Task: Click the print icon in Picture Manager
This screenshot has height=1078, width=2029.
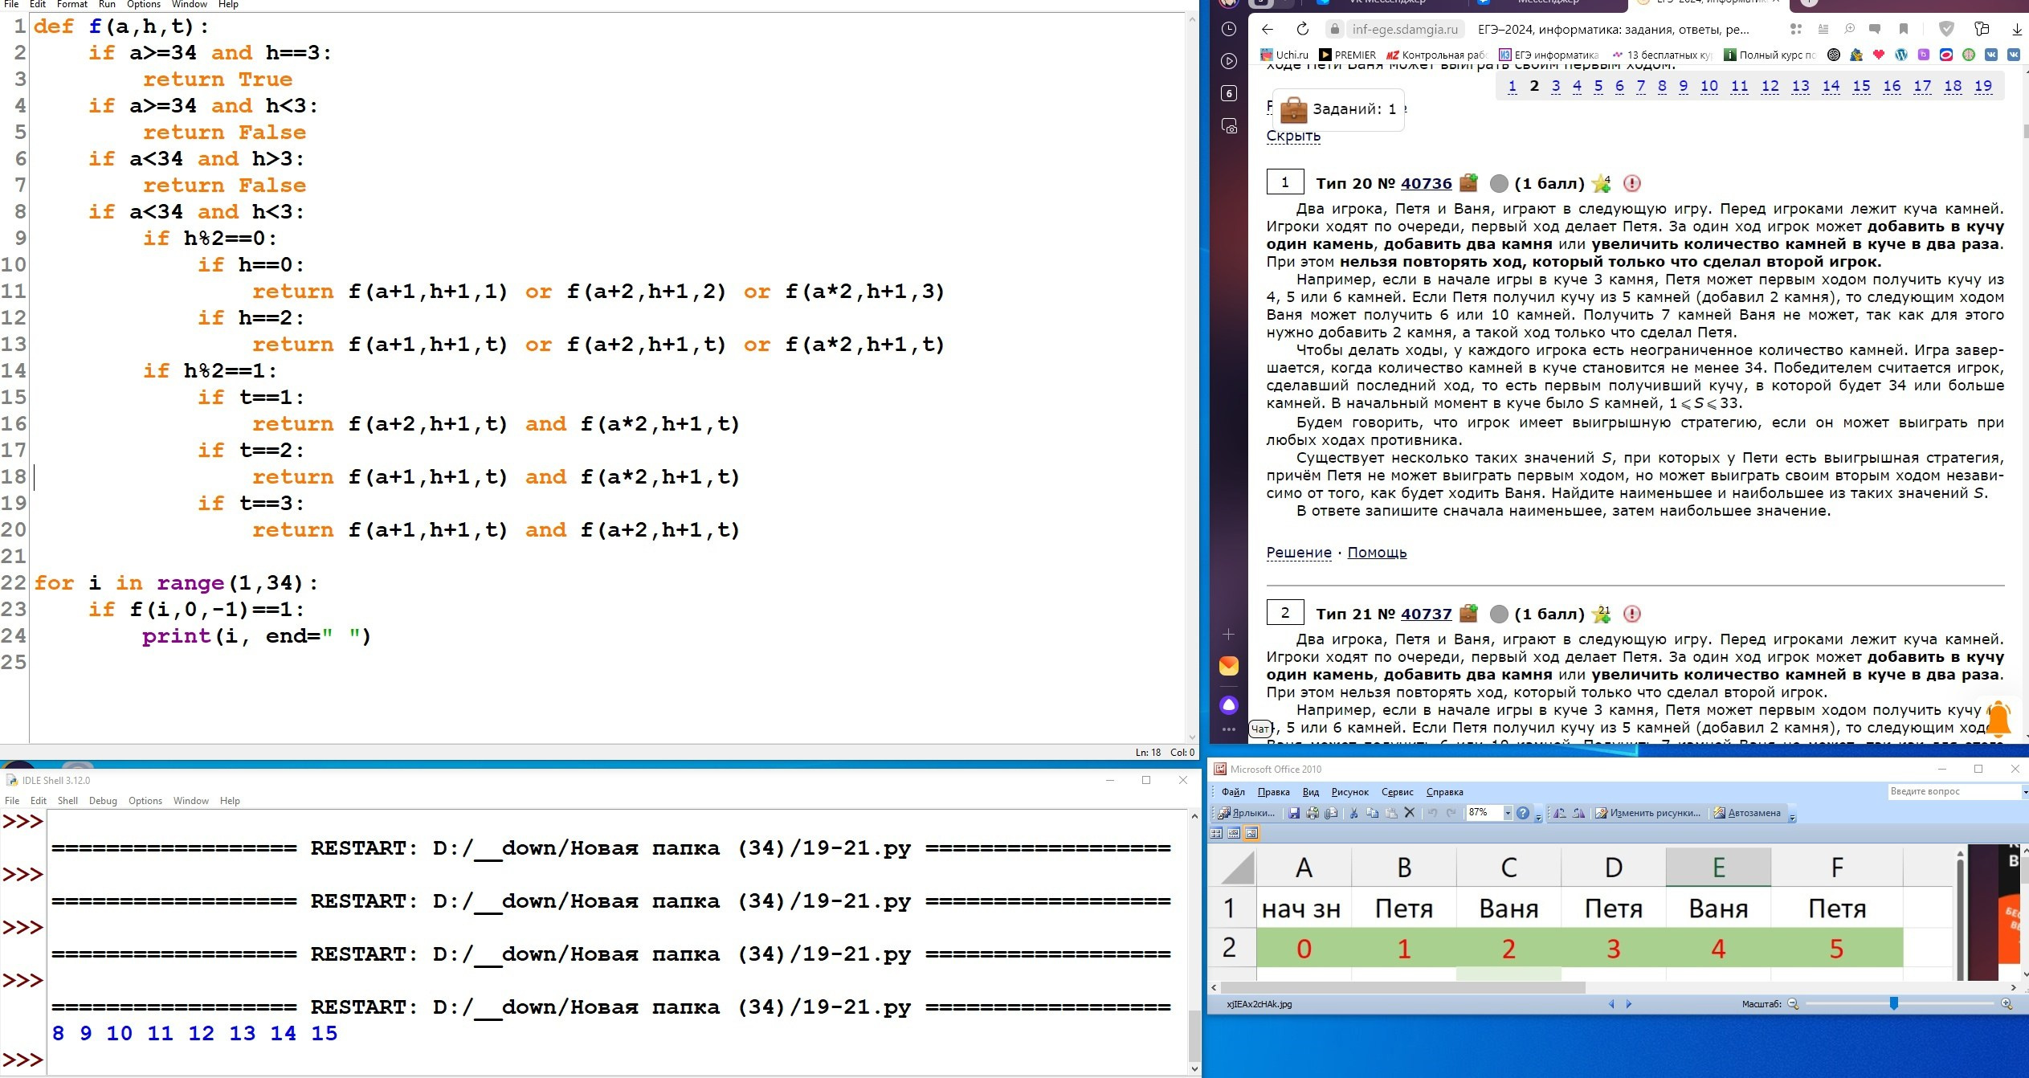Action: [x=1313, y=813]
